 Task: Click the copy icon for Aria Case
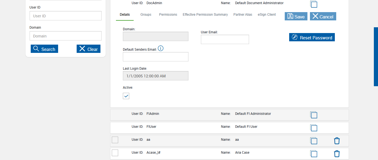pyautogui.click(x=314, y=154)
